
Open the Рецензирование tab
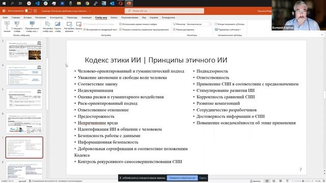pos(130,18)
